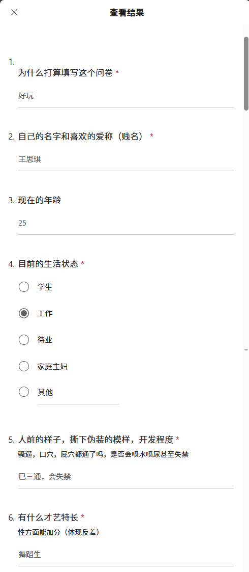Click the 现在的年龄 question label
Viewport: 249px width, 572px height.
click(x=40, y=200)
